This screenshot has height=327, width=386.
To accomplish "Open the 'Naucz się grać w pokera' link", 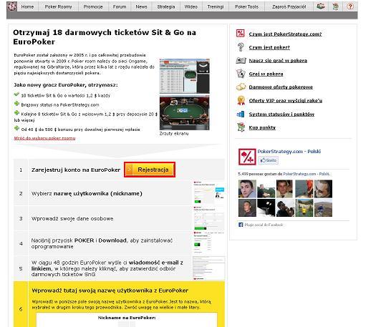I will pos(278,61).
